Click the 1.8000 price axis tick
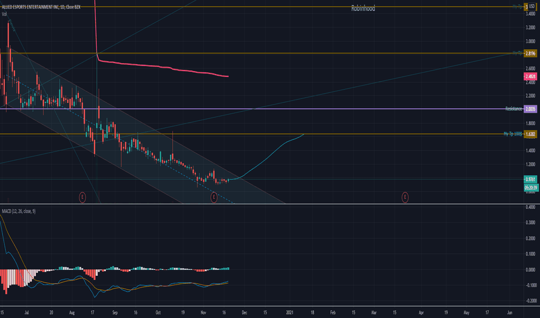 point(531,123)
